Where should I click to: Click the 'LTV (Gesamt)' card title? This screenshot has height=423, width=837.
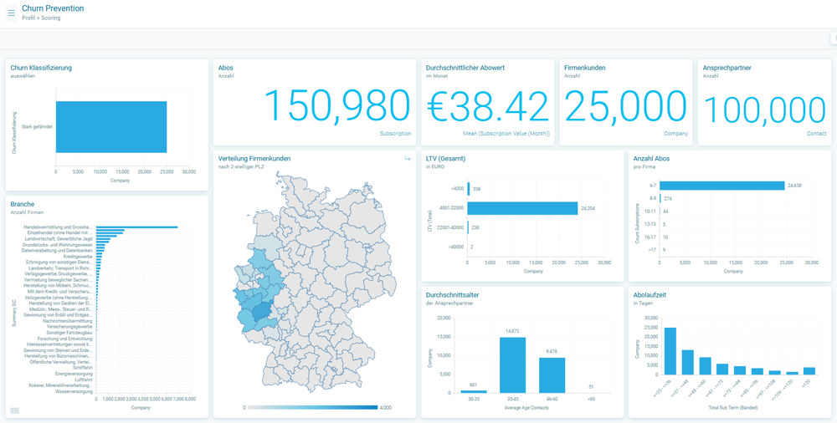coord(445,159)
